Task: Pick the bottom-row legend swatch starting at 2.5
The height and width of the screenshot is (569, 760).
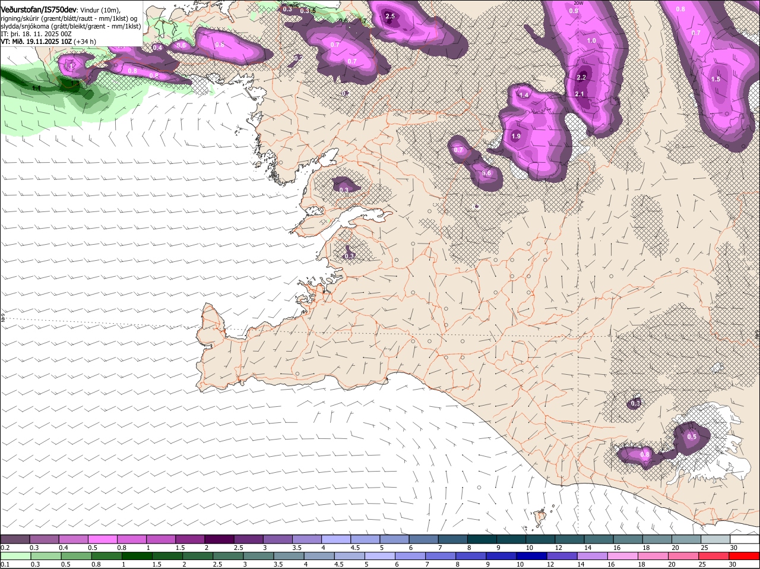Action: tap(227, 556)
